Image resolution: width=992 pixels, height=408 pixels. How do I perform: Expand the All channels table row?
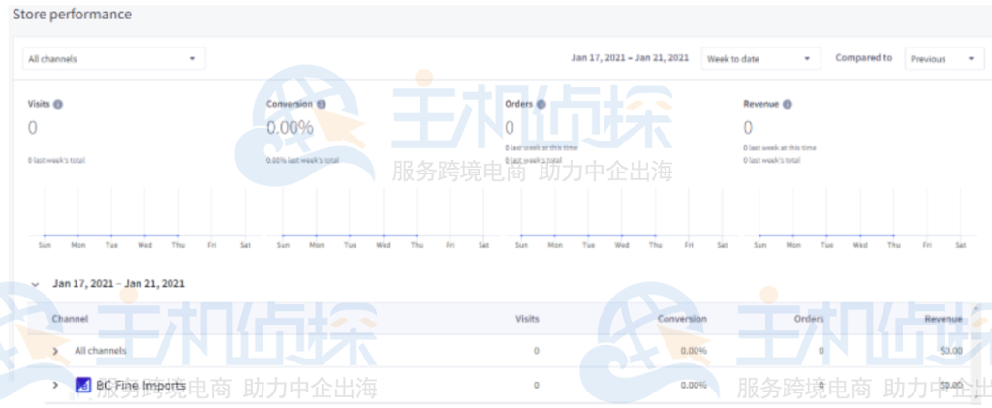coord(55,350)
